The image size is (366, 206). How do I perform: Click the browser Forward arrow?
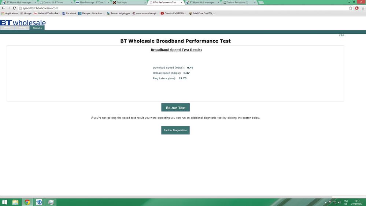pos(9,8)
